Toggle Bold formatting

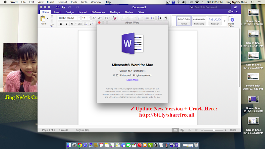tap(61, 24)
